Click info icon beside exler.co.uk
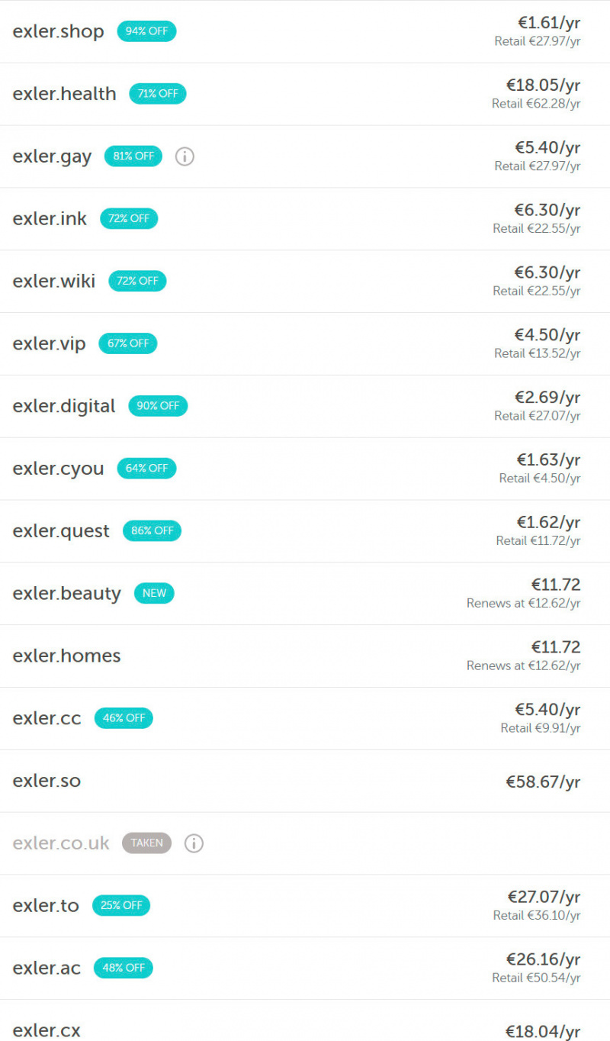The width and height of the screenshot is (610, 1041). (x=194, y=843)
